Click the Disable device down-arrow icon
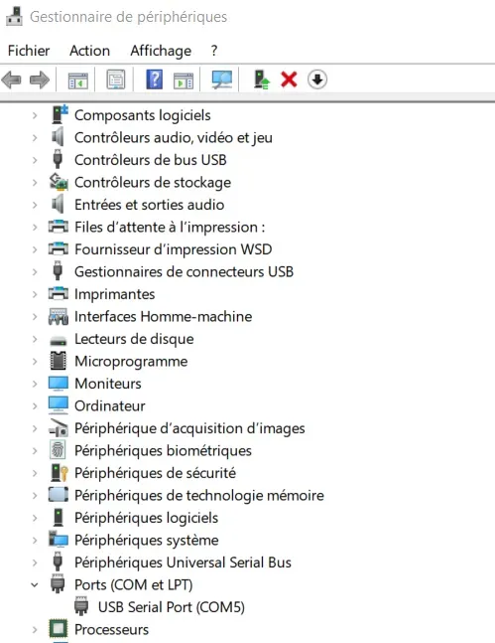 tap(317, 80)
